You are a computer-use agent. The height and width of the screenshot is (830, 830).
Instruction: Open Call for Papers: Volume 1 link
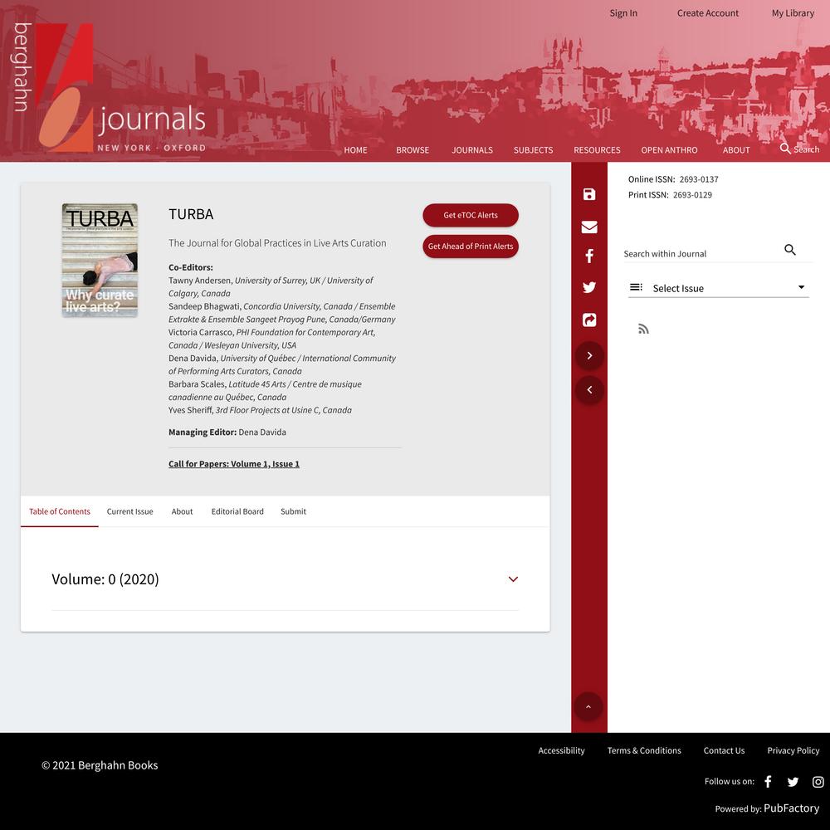pos(234,464)
